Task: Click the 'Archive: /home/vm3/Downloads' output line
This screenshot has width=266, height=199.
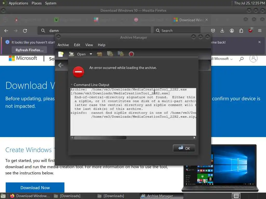Action: [x=128, y=89]
